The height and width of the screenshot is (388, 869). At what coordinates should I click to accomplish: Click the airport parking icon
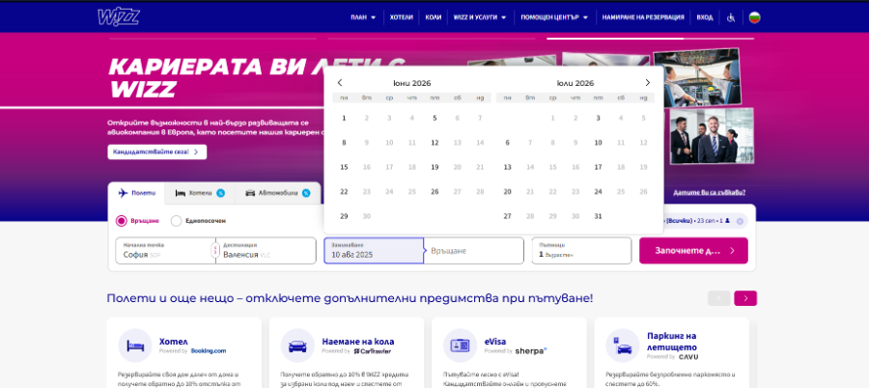click(x=623, y=346)
